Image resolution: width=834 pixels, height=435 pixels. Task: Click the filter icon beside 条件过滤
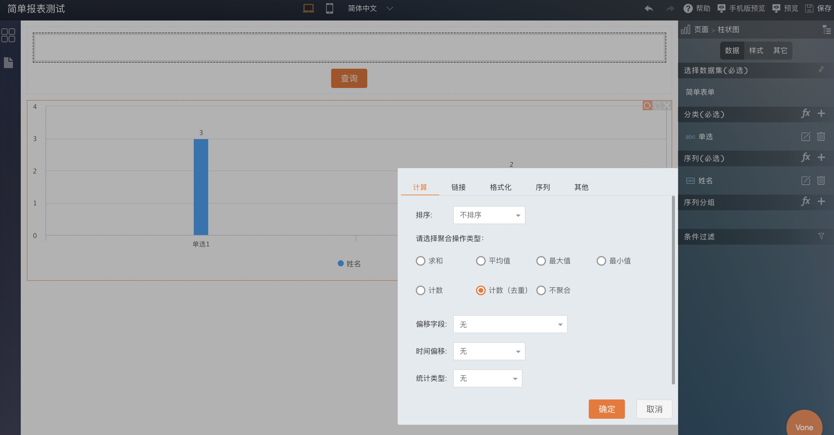[821, 236]
